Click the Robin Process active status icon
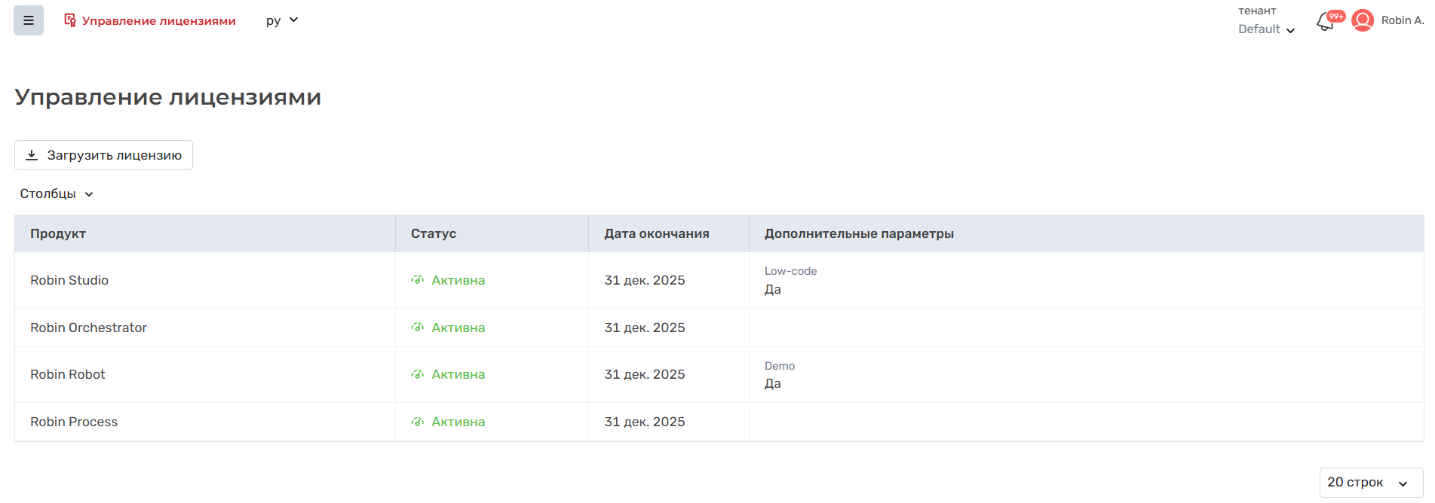 418,422
